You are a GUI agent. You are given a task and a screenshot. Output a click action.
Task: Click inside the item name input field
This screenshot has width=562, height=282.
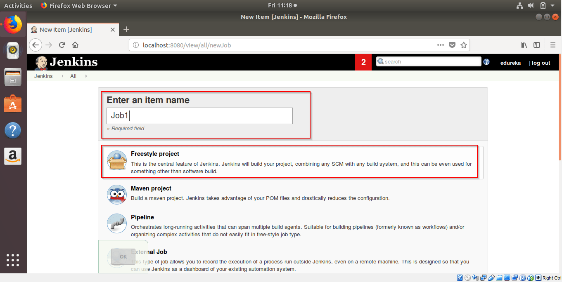tap(199, 116)
